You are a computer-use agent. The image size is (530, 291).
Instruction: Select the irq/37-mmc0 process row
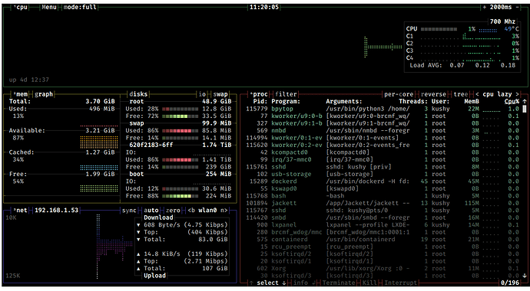pos(383,159)
